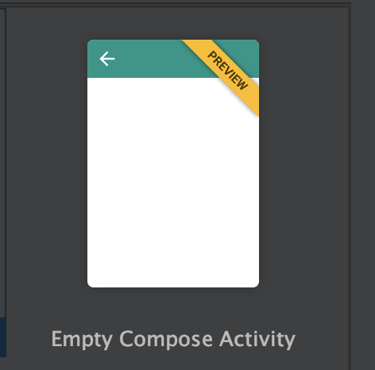375x370 pixels.
Task: Click the vertical scrollbar track on the right
Action: point(362,185)
